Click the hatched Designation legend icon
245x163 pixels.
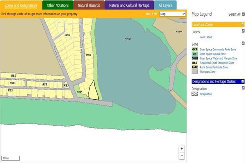pyautogui.click(x=195, y=94)
